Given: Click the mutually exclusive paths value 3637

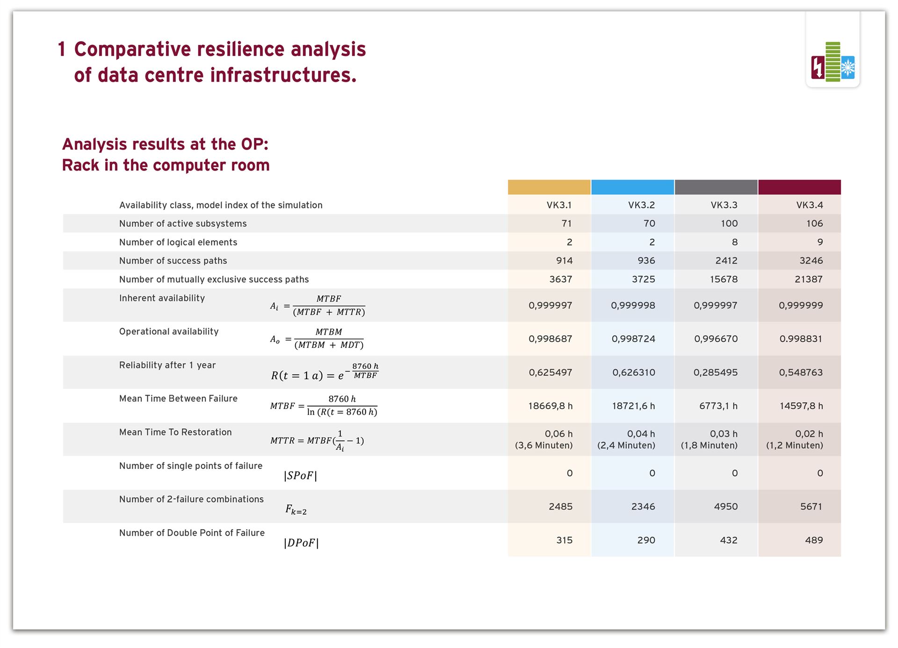Looking at the screenshot, I should click(x=561, y=279).
